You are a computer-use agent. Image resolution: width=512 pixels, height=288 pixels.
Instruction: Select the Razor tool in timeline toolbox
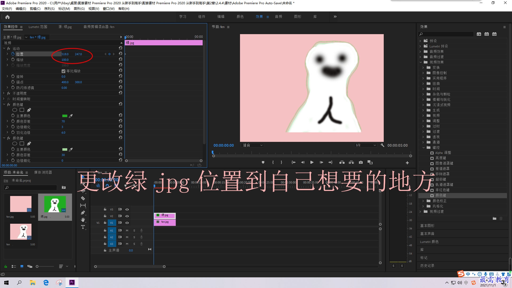pos(83,198)
